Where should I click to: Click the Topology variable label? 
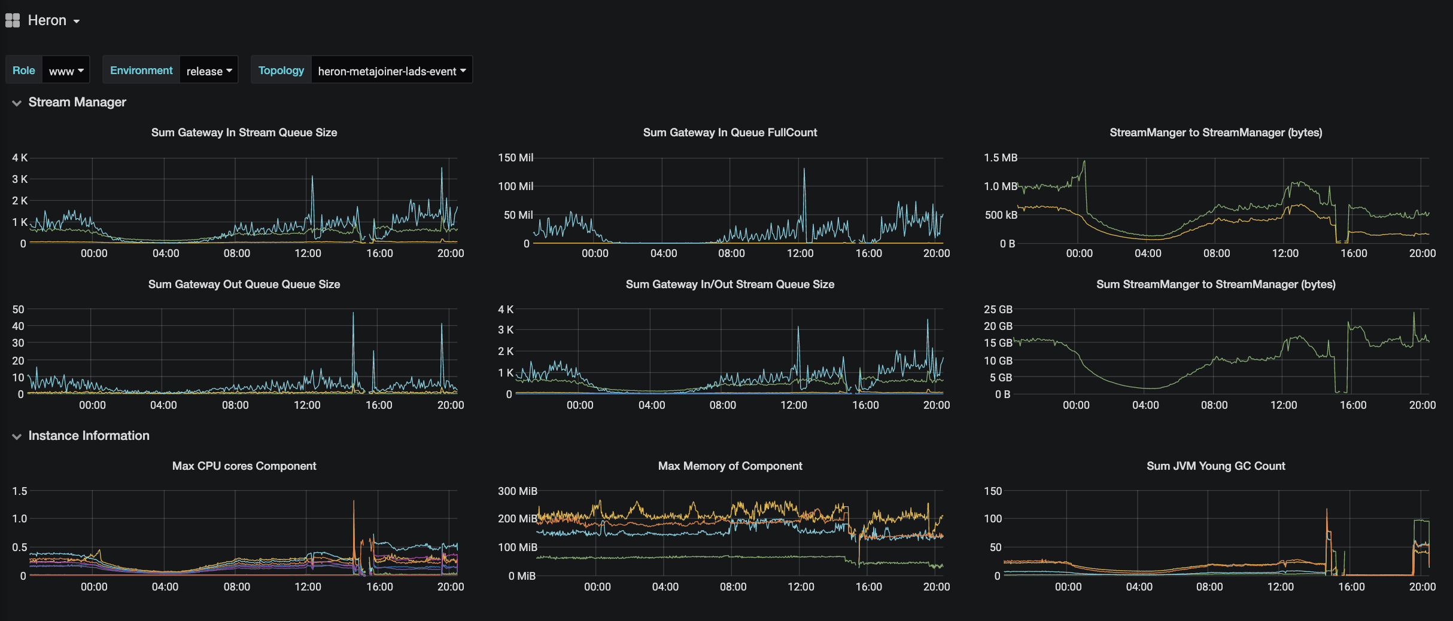click(281, 71)
